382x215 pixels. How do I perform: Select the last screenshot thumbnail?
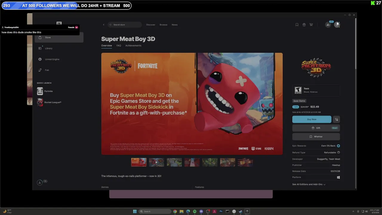[245, 162]
